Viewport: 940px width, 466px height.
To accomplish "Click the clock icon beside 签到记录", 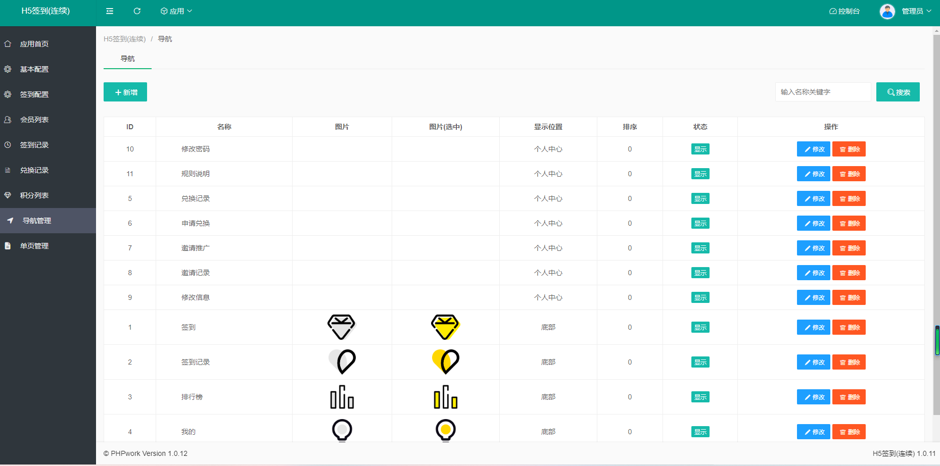I will 8,145.
